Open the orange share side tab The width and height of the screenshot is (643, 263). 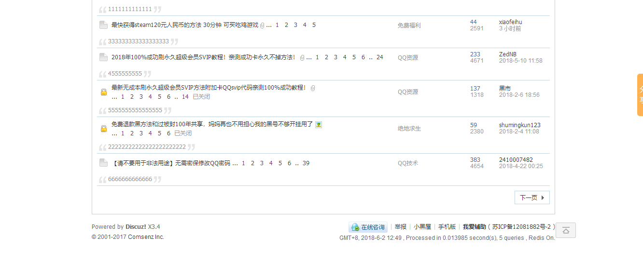pos(640,95)
